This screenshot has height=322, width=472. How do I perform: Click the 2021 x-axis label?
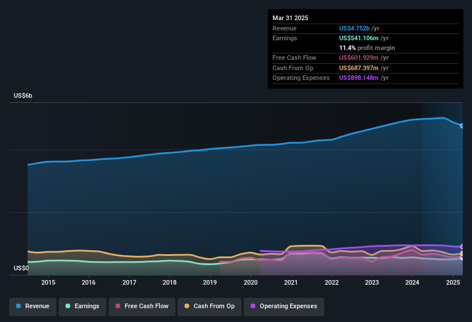coord(291,282)
